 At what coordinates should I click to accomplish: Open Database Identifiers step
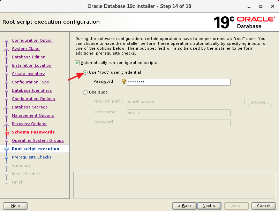click(32, 90)
